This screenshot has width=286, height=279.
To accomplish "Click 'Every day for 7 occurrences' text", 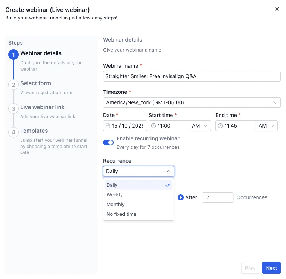I will click(148, 147).
